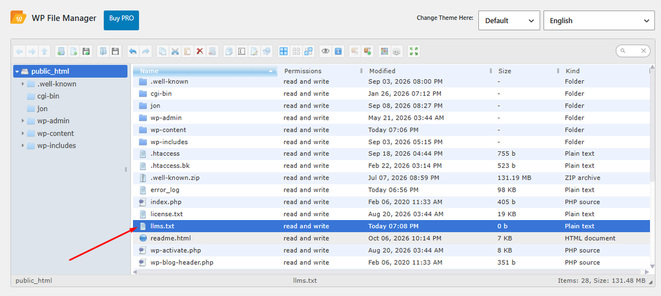Sort files by the Size column header
661x296 pixels.
524,71
